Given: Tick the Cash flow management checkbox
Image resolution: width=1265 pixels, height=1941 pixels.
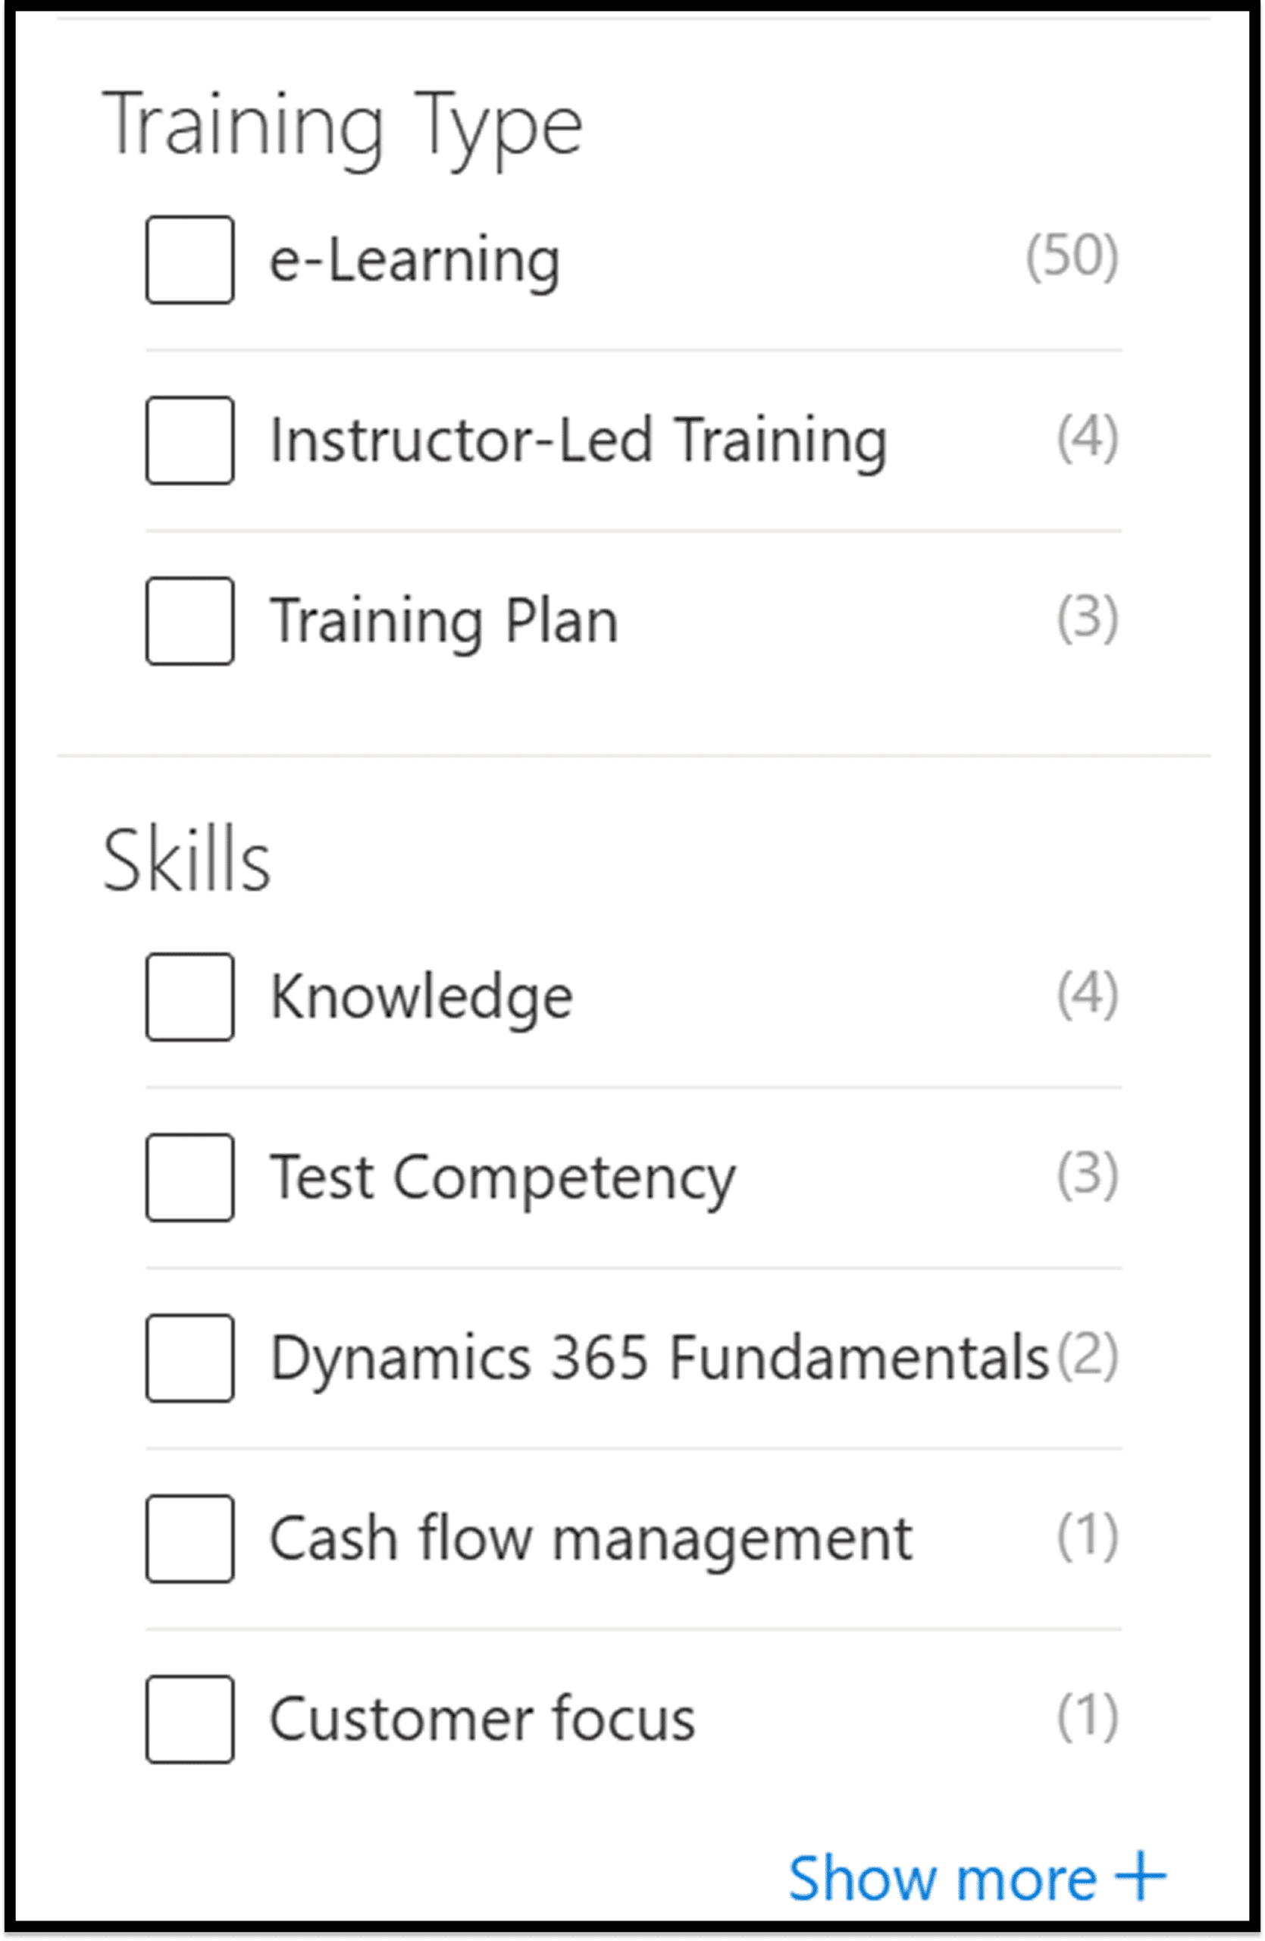Looking at the screenshot, I should [x=190, y=1539].
